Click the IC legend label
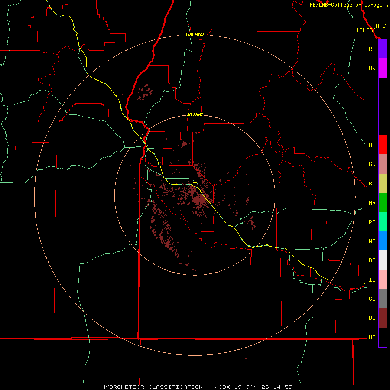 (372, 280)
